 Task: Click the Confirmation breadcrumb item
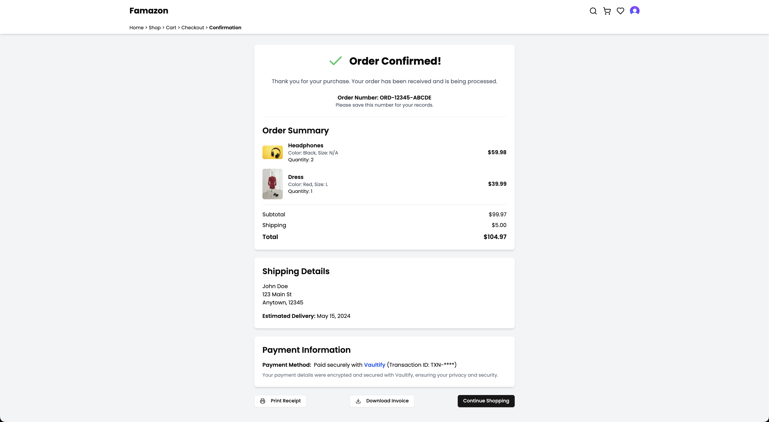click(225, 27)
